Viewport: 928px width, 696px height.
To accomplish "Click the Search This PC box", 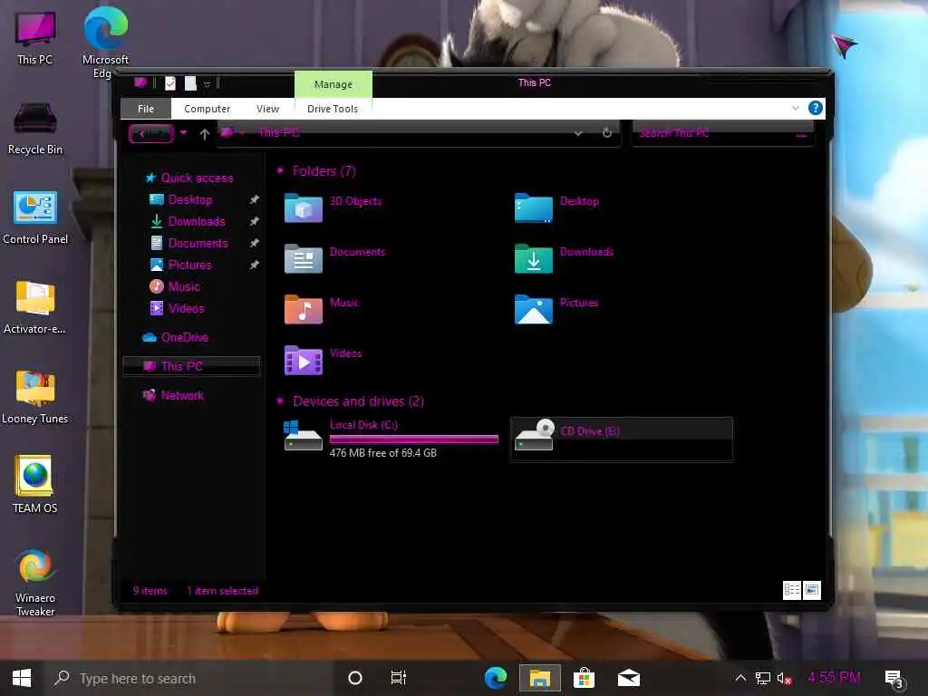I will (722, 133).
